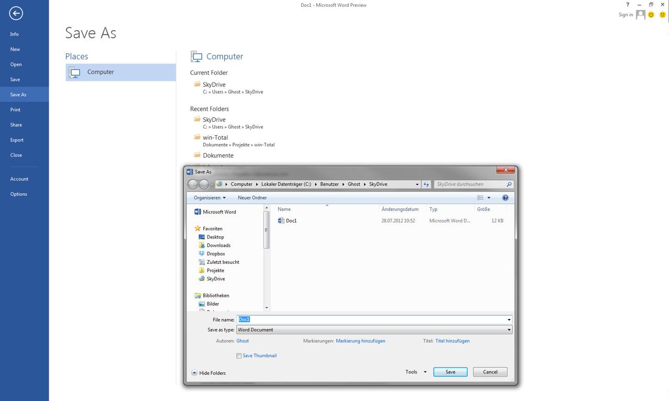Click the search magnifier icon in the dialog
Screen dimensions: 669x401
509,184
